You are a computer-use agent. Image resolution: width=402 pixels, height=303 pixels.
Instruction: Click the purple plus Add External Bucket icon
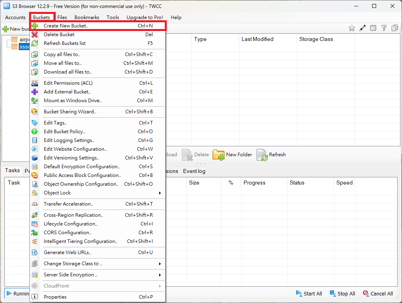(35, 92)
